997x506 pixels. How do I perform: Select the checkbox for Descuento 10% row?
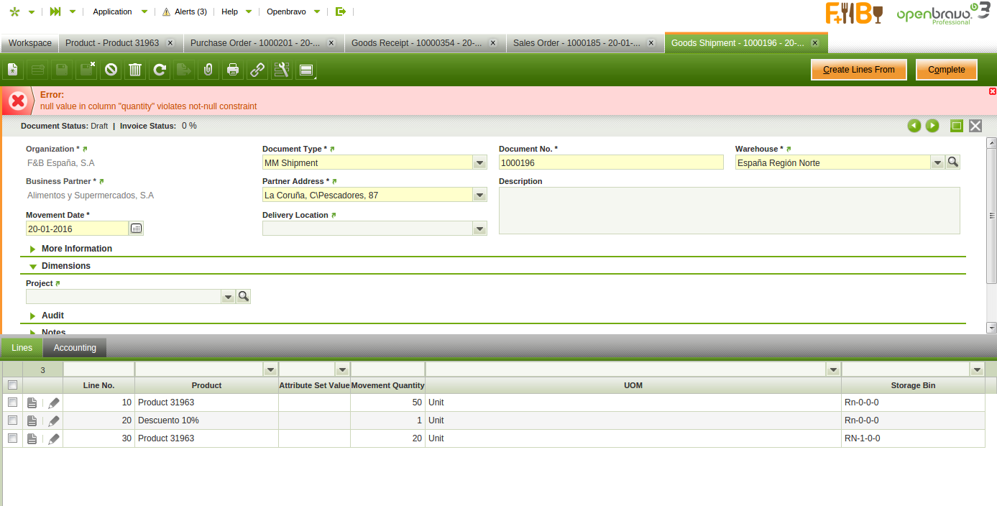tap(12, 420)
